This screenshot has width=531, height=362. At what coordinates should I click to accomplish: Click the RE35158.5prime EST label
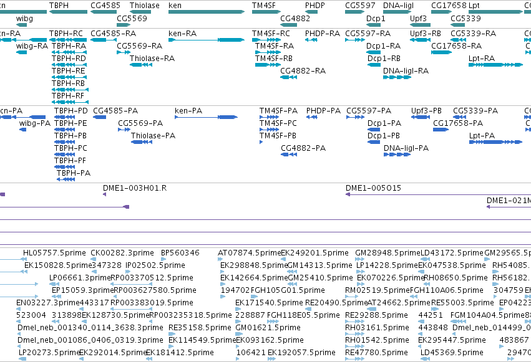coord(200,328)
